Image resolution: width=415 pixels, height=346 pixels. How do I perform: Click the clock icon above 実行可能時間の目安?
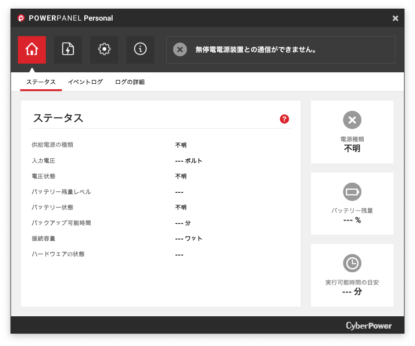352,263
